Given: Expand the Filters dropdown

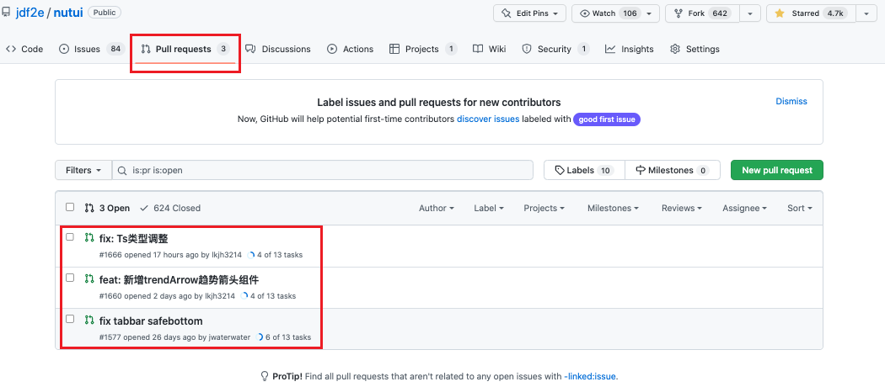Looking at the screenshot, I should point(83,170).
